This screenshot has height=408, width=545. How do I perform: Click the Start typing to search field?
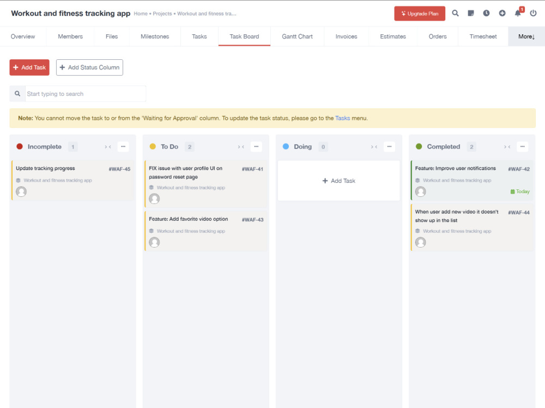click(x=86, y=94)
